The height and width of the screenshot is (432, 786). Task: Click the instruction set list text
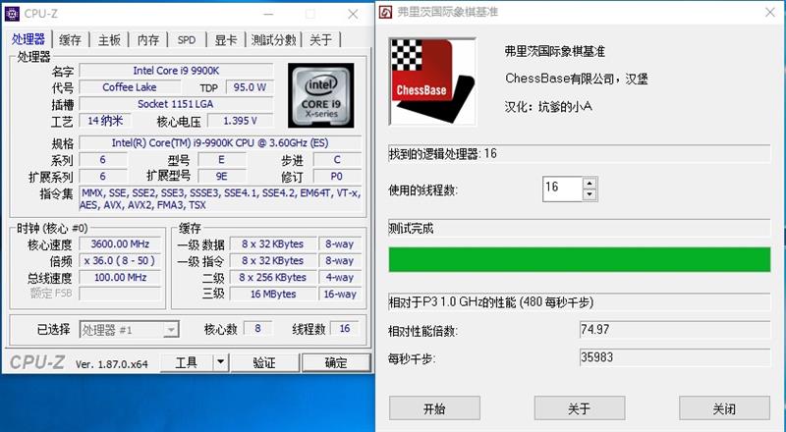(x=220, y=199)
